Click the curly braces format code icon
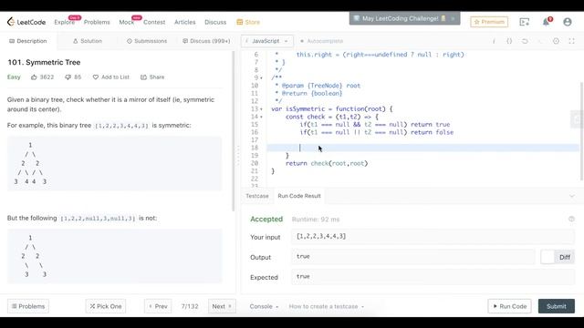 509,41
